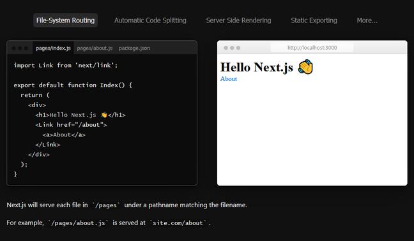Open the More... tab
This screenshot has height=241, width=414.
(x=367, y=20)
